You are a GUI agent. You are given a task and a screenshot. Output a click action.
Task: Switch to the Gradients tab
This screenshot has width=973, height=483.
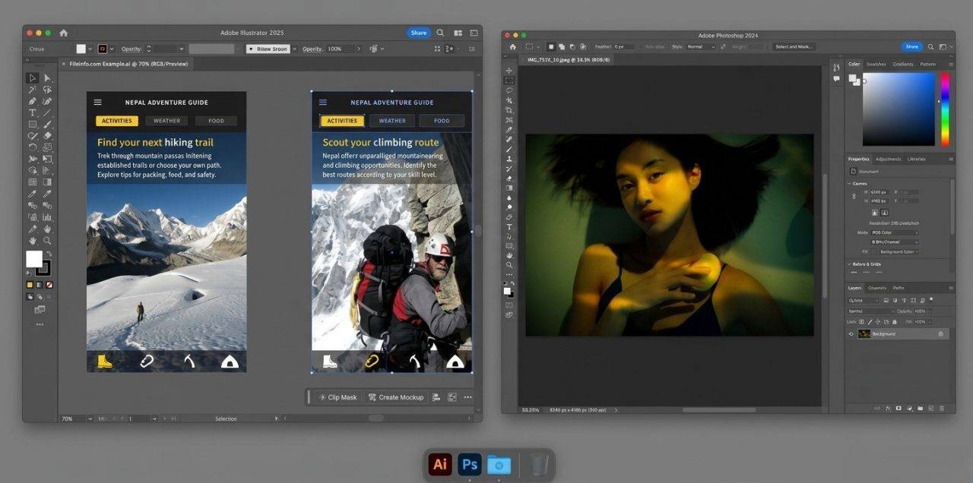903,65
